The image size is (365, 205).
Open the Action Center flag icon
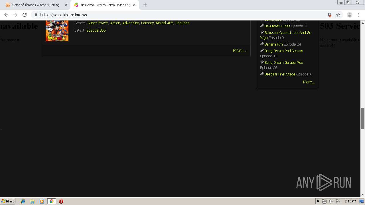[338, 201]
